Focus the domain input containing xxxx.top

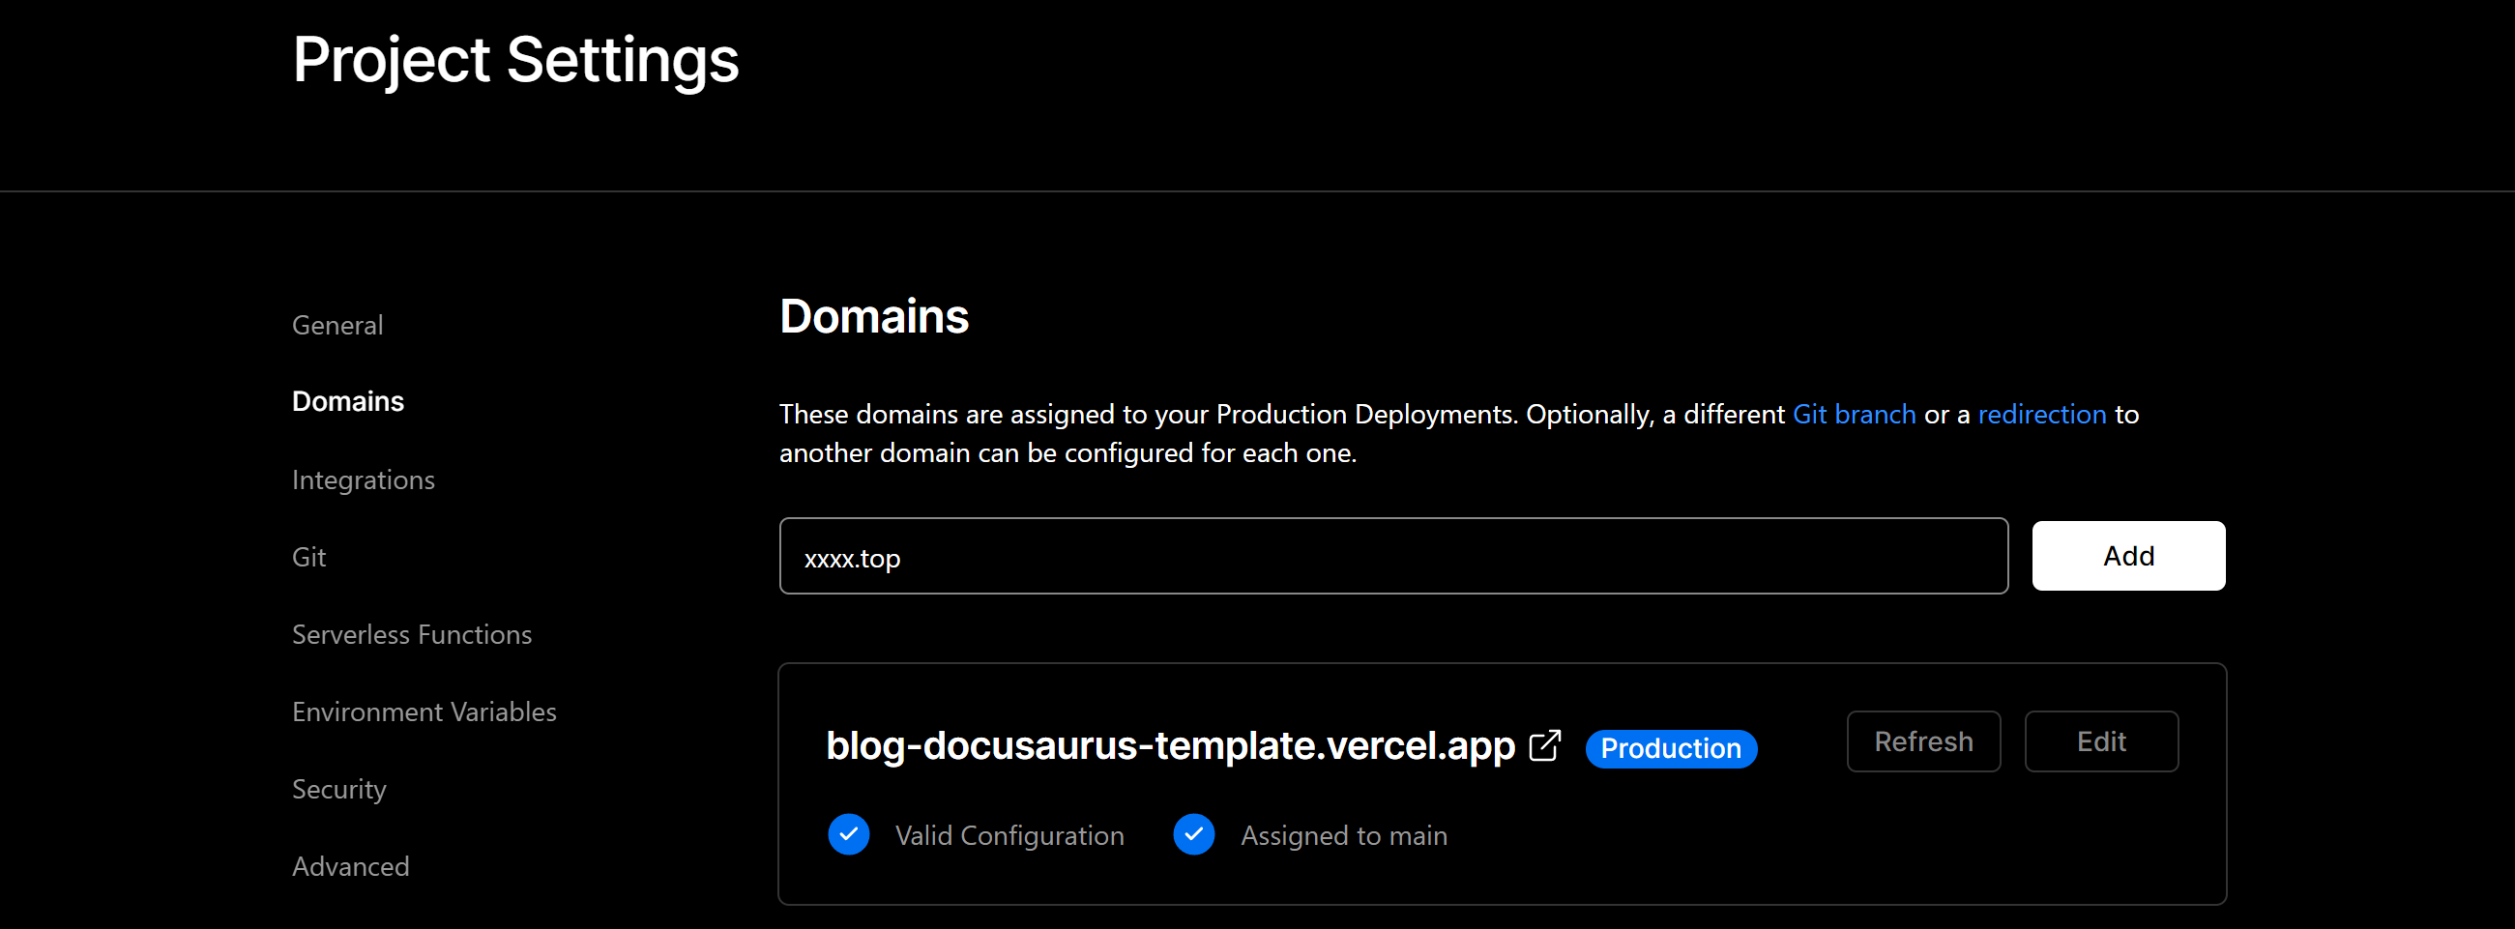[1393, 556]
